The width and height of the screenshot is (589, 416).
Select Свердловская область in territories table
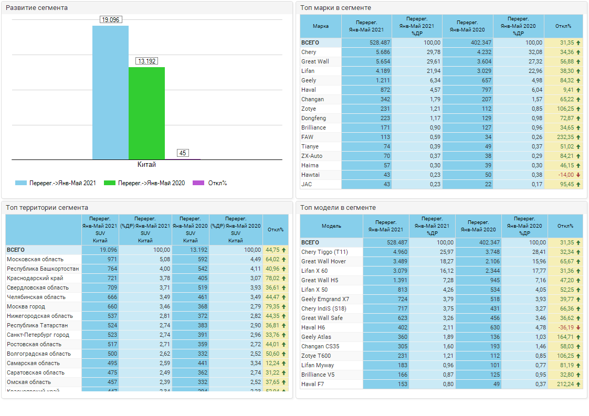(x=37, y=288)
